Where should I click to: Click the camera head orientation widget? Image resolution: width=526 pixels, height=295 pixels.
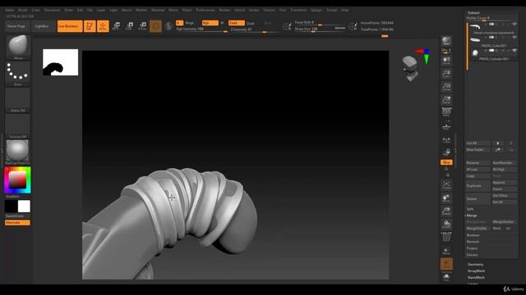pyautogui.click(x=411, y=68)
